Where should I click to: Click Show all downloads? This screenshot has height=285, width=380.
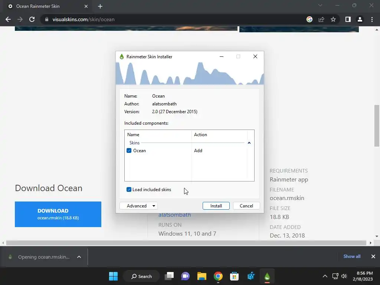[x=352, y=256]
